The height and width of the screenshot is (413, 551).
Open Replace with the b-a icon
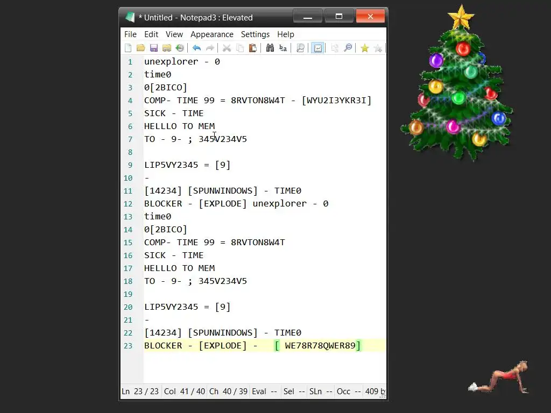tap(283, 48)
